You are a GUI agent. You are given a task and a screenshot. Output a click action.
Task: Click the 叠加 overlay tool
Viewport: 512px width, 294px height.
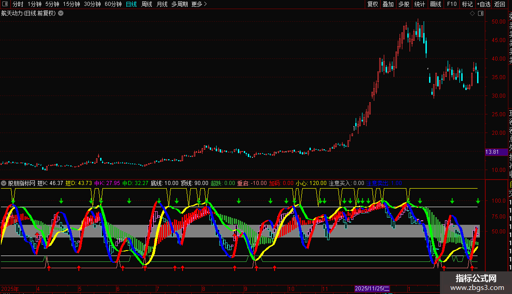(x=388, y=4)
